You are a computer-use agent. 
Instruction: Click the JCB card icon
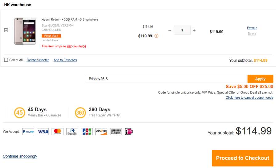pyautogui.click(x=87, y=132)
